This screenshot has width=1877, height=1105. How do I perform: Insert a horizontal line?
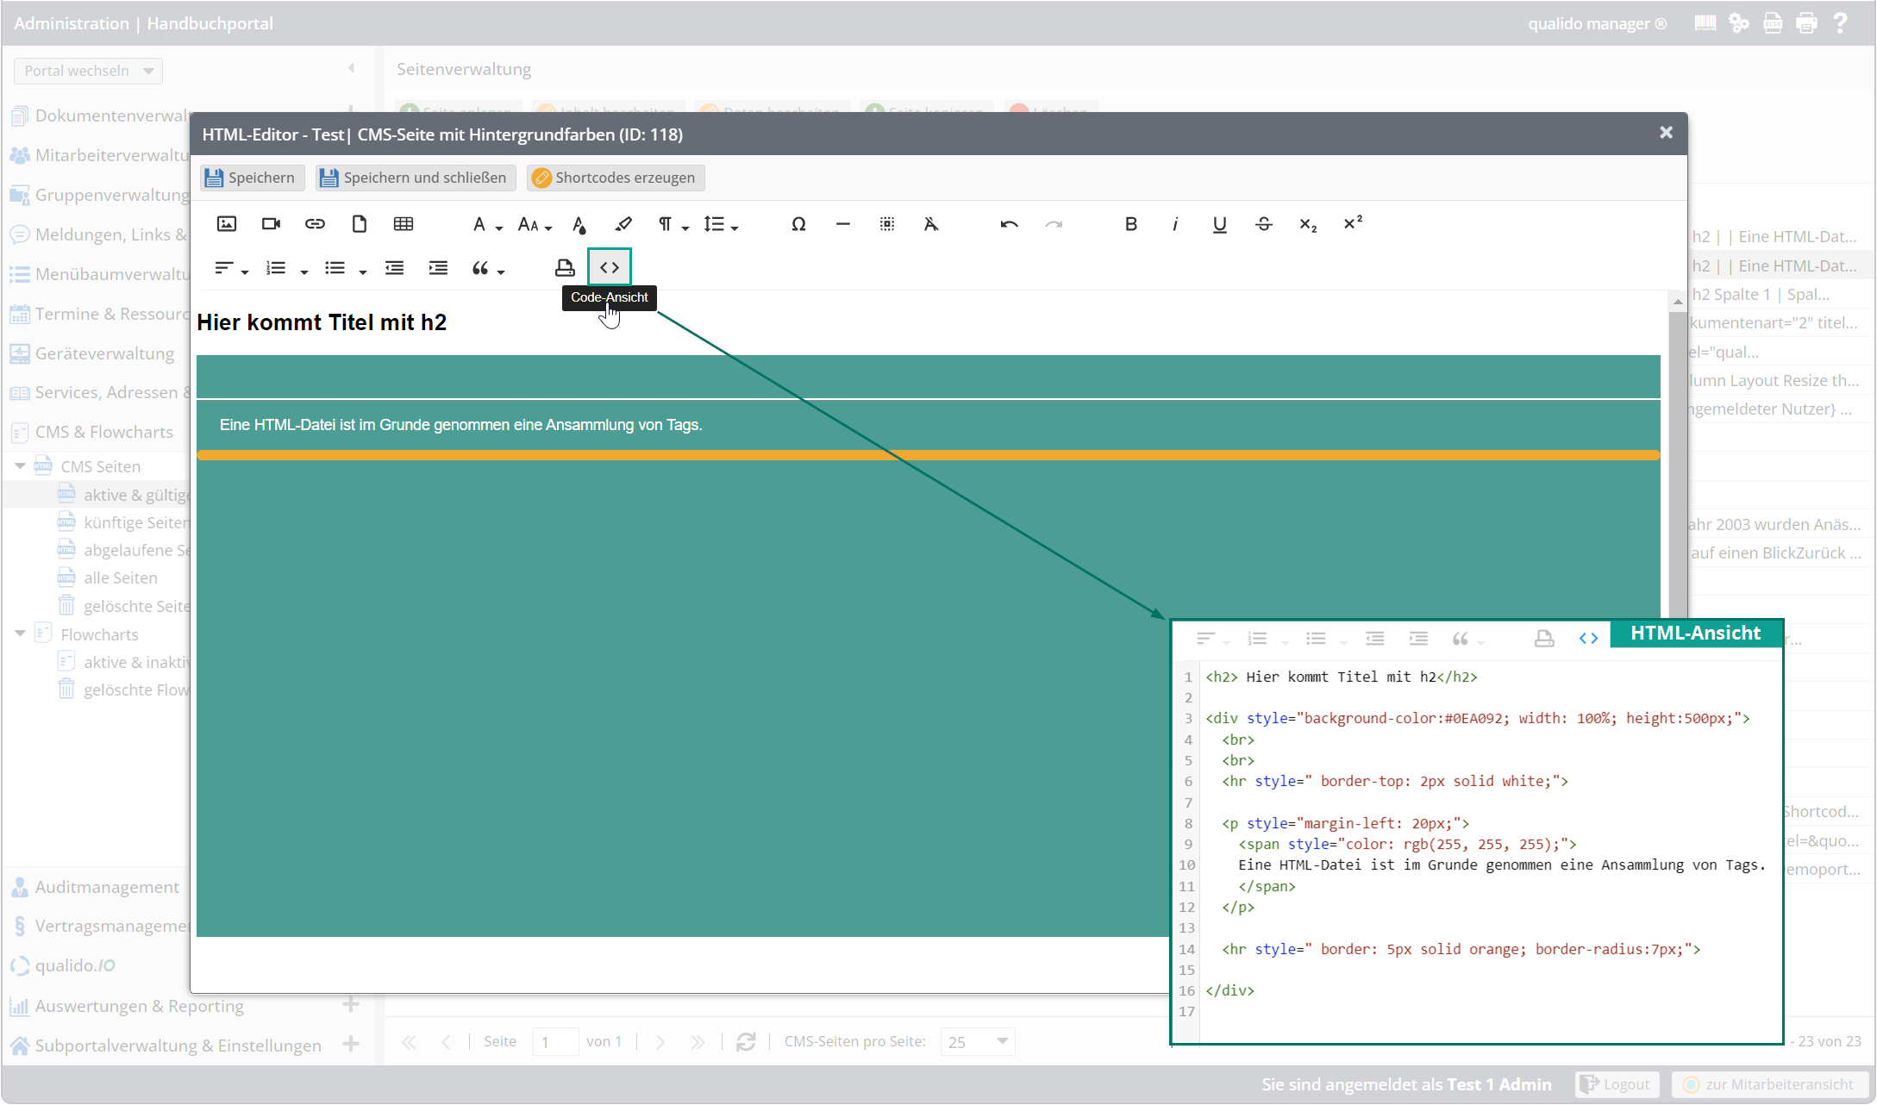pos(843,224)
